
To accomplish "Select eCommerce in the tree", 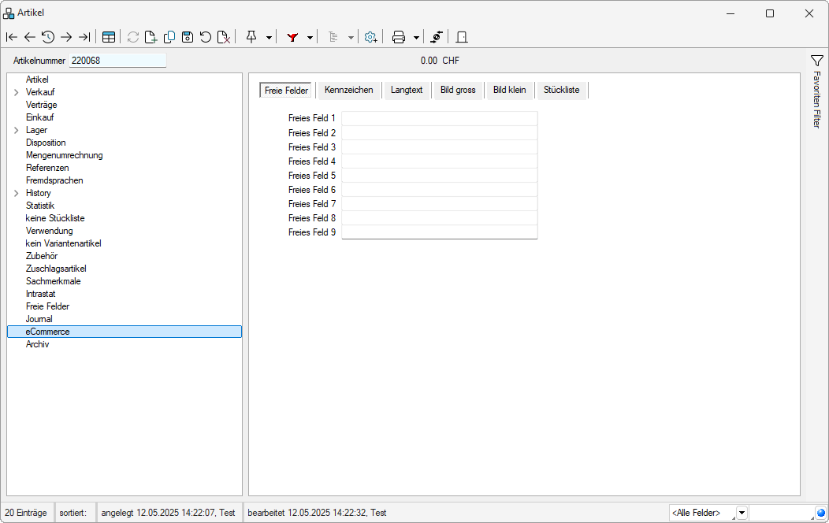I will click(x=125, y=332).
